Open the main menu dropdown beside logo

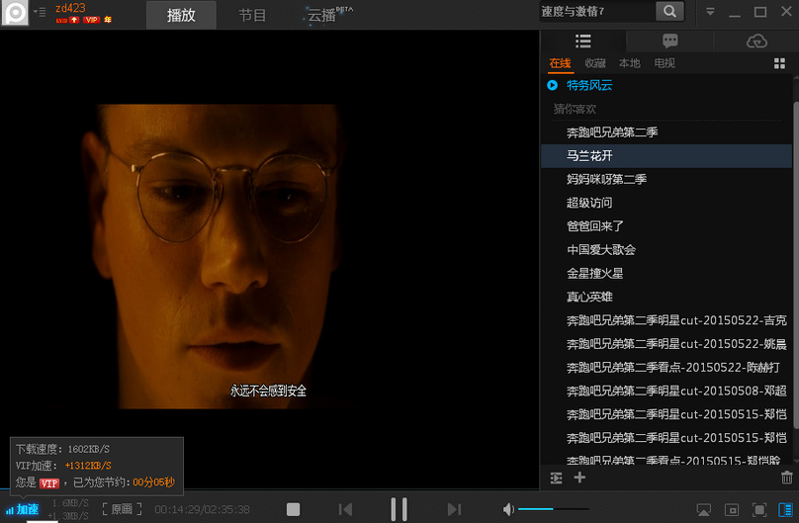click(x=39, y=12)
